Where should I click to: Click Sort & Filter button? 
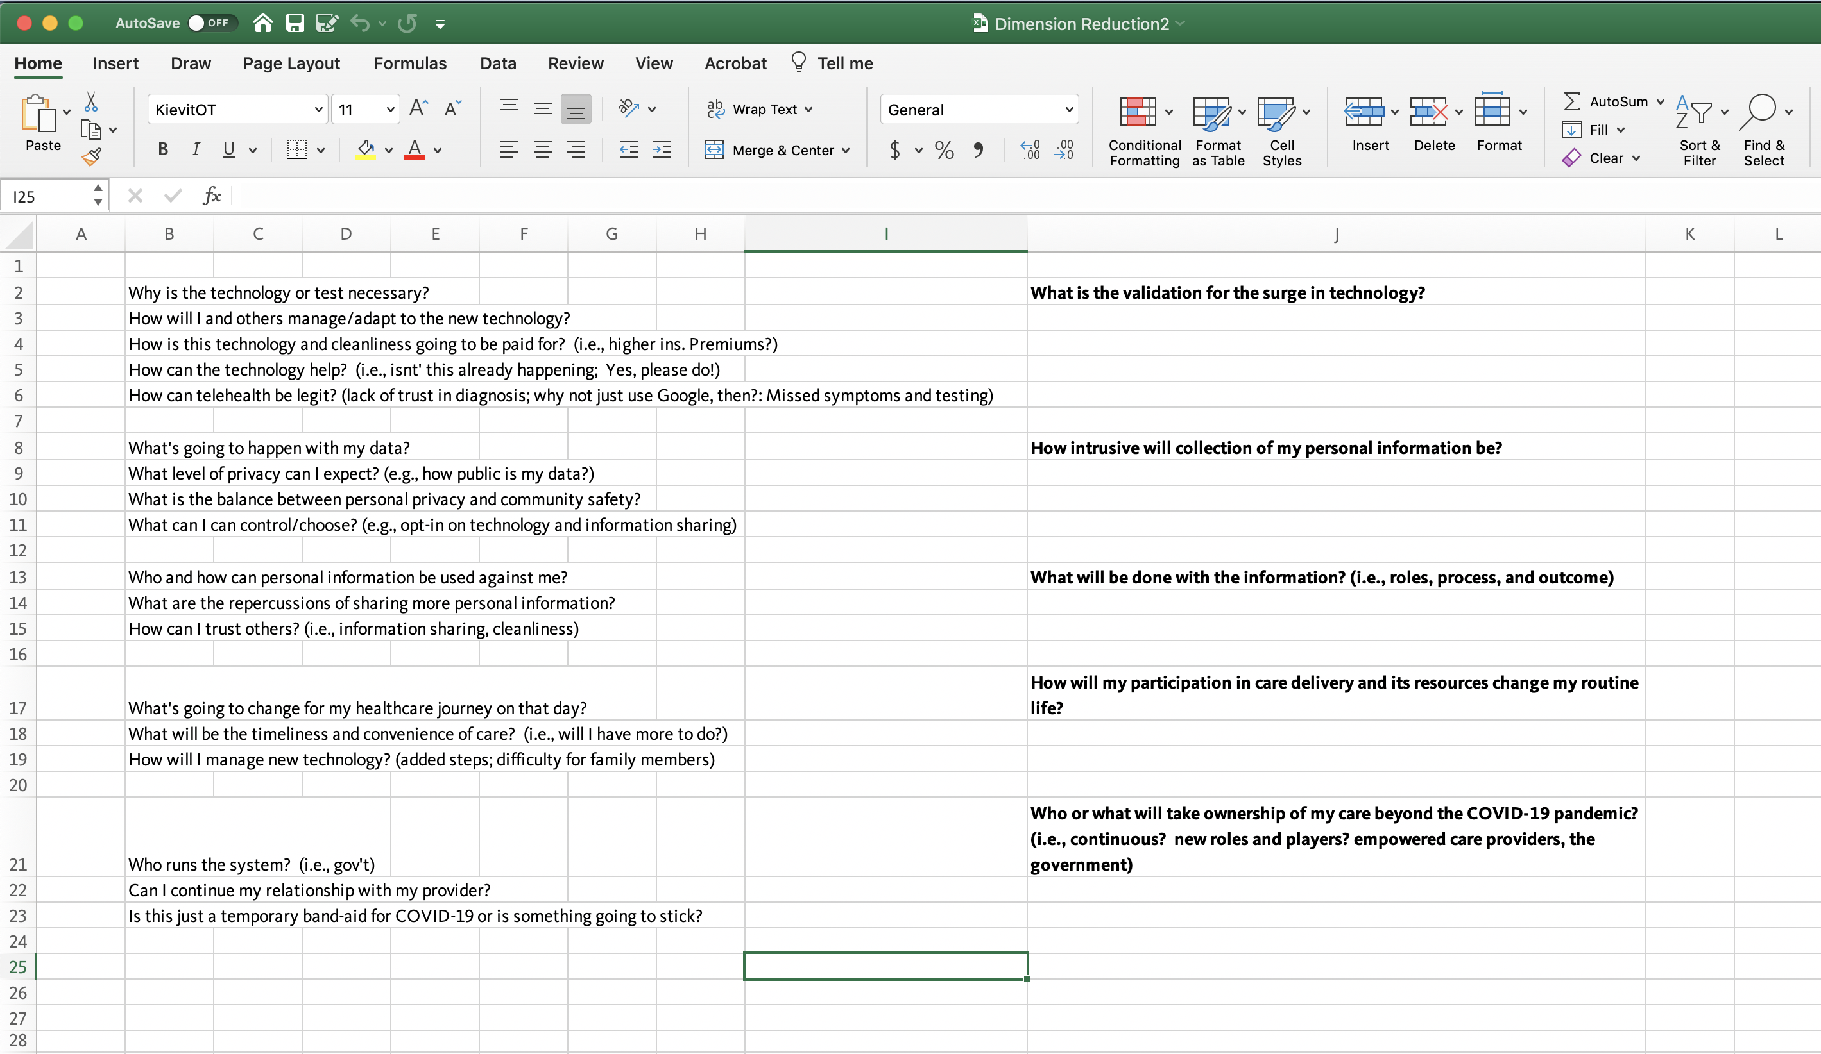[1700, 131]
